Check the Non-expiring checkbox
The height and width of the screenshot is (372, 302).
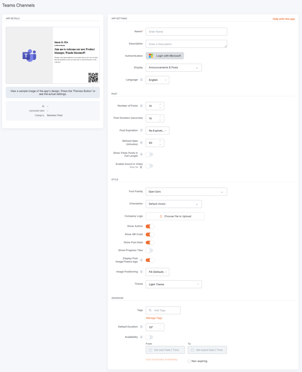pyautogui.click(x=189, y=361)
